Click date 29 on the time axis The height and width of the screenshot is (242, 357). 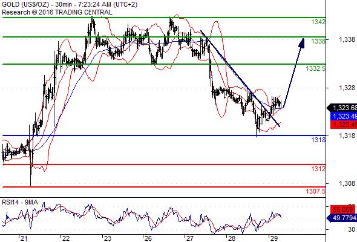pyautogui.click(x=274, y=238)
